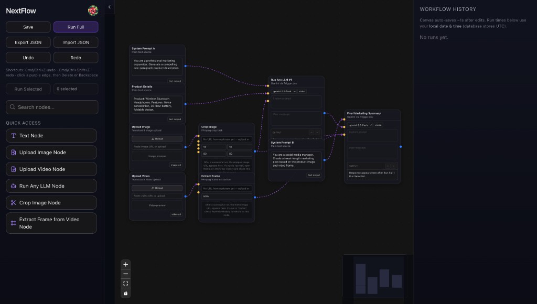Redo the last canvas edit
This screenshot has width=537, height=304.
point(76,58)
